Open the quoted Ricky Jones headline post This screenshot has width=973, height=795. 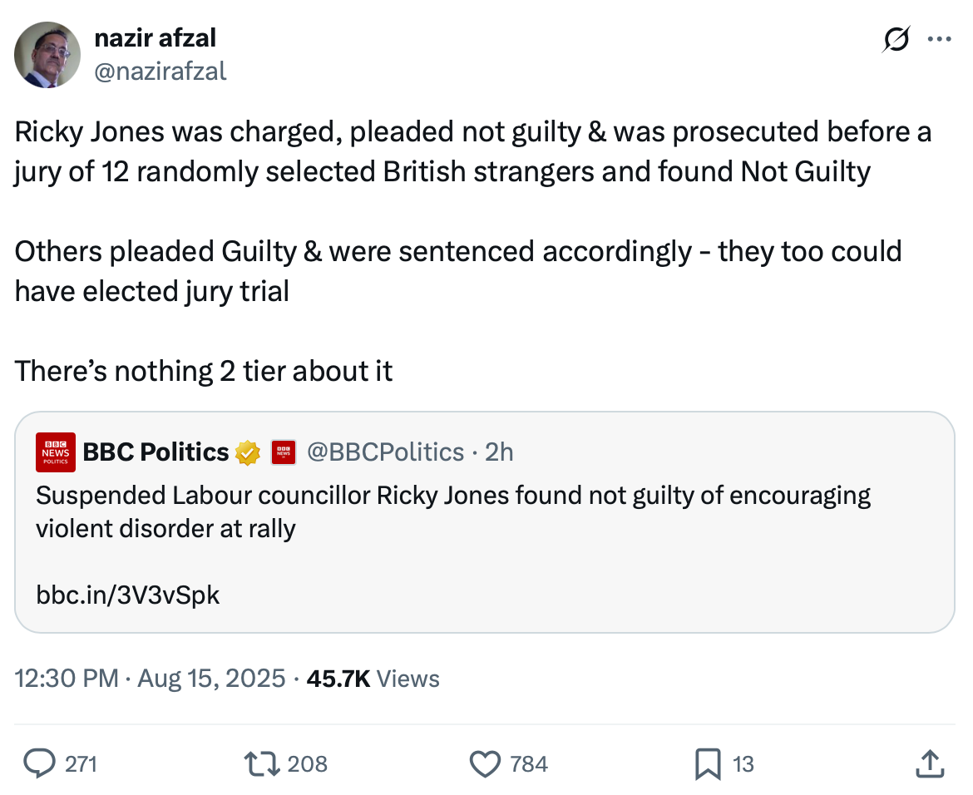click(x=452, y=511)
